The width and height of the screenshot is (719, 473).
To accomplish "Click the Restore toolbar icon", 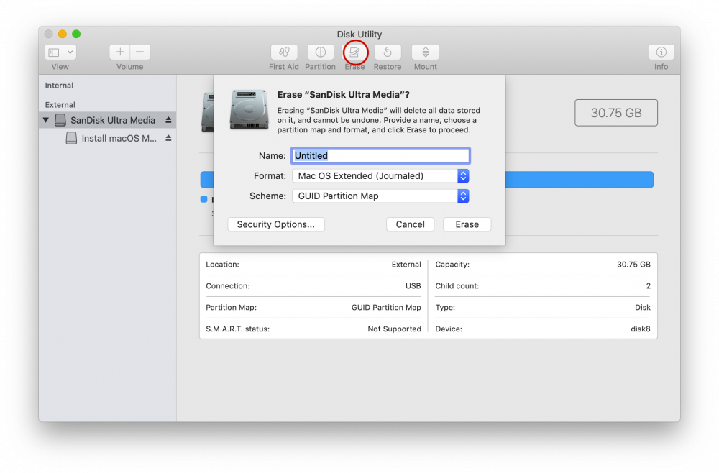I will coord(388,52).
